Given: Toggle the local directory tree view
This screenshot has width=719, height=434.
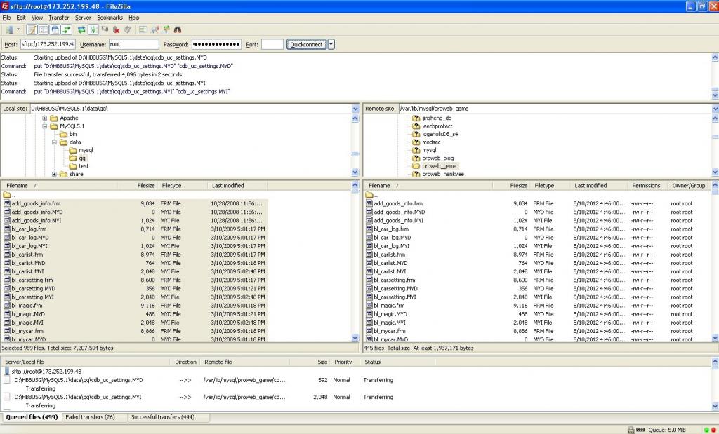Looking at the screenshot, I should point(44,29).
